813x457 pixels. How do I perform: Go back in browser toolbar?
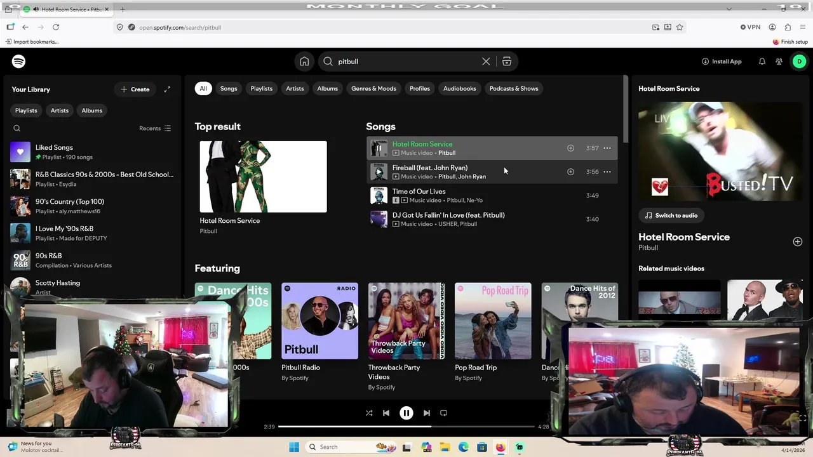pos(25,27)
